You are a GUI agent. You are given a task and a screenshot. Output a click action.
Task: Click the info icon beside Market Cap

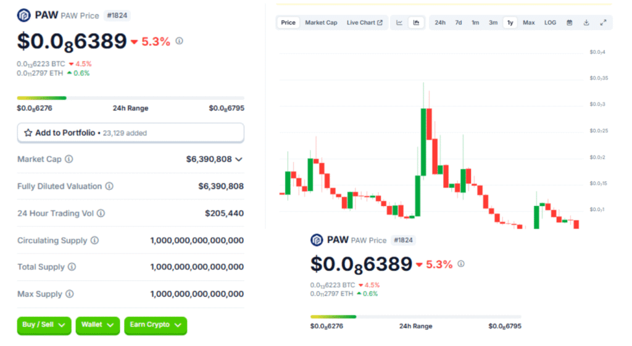[69, 159]
